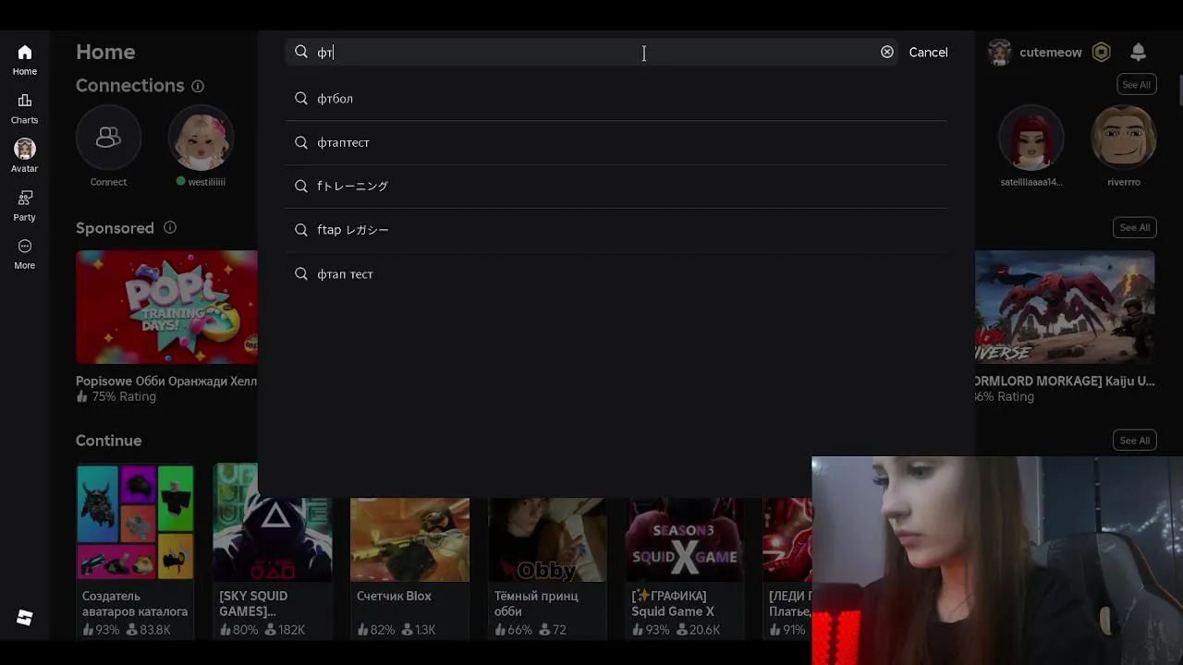Select the 'фтаптест' search suggestion
The height and width of the screenshot is (665, 1183).
coord(616,142)
